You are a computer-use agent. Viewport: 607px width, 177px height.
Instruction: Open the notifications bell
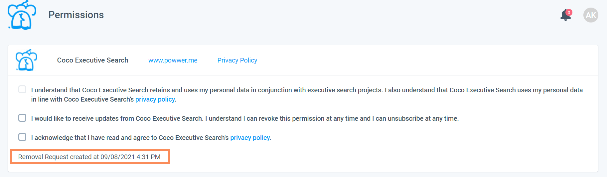[565, 16]
